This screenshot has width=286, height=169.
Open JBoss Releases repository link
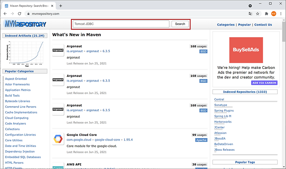pyautogui.click(x=224, y=150)
